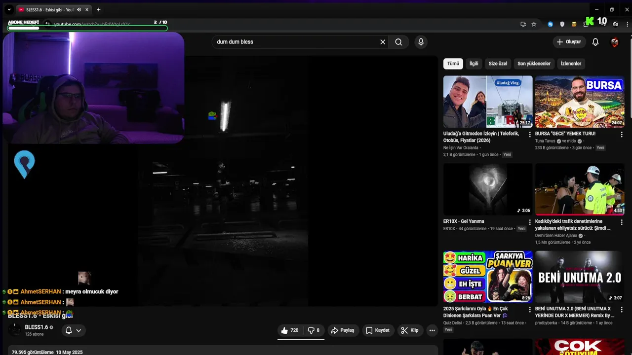This screenshot has width=632, height=355.
Task: Open the Shazam extension icon
Action: click(x=551, y=24)
